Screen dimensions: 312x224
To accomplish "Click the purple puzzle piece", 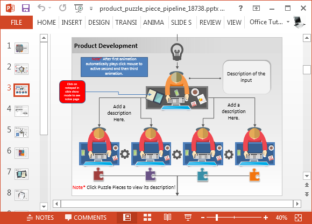I will [x=151, y=174].
